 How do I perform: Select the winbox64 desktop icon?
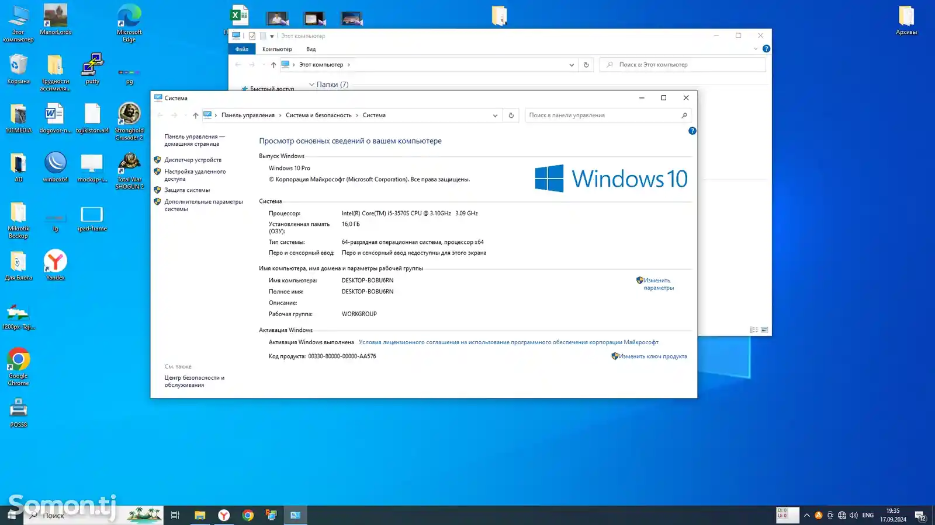(x=56, y=167)
